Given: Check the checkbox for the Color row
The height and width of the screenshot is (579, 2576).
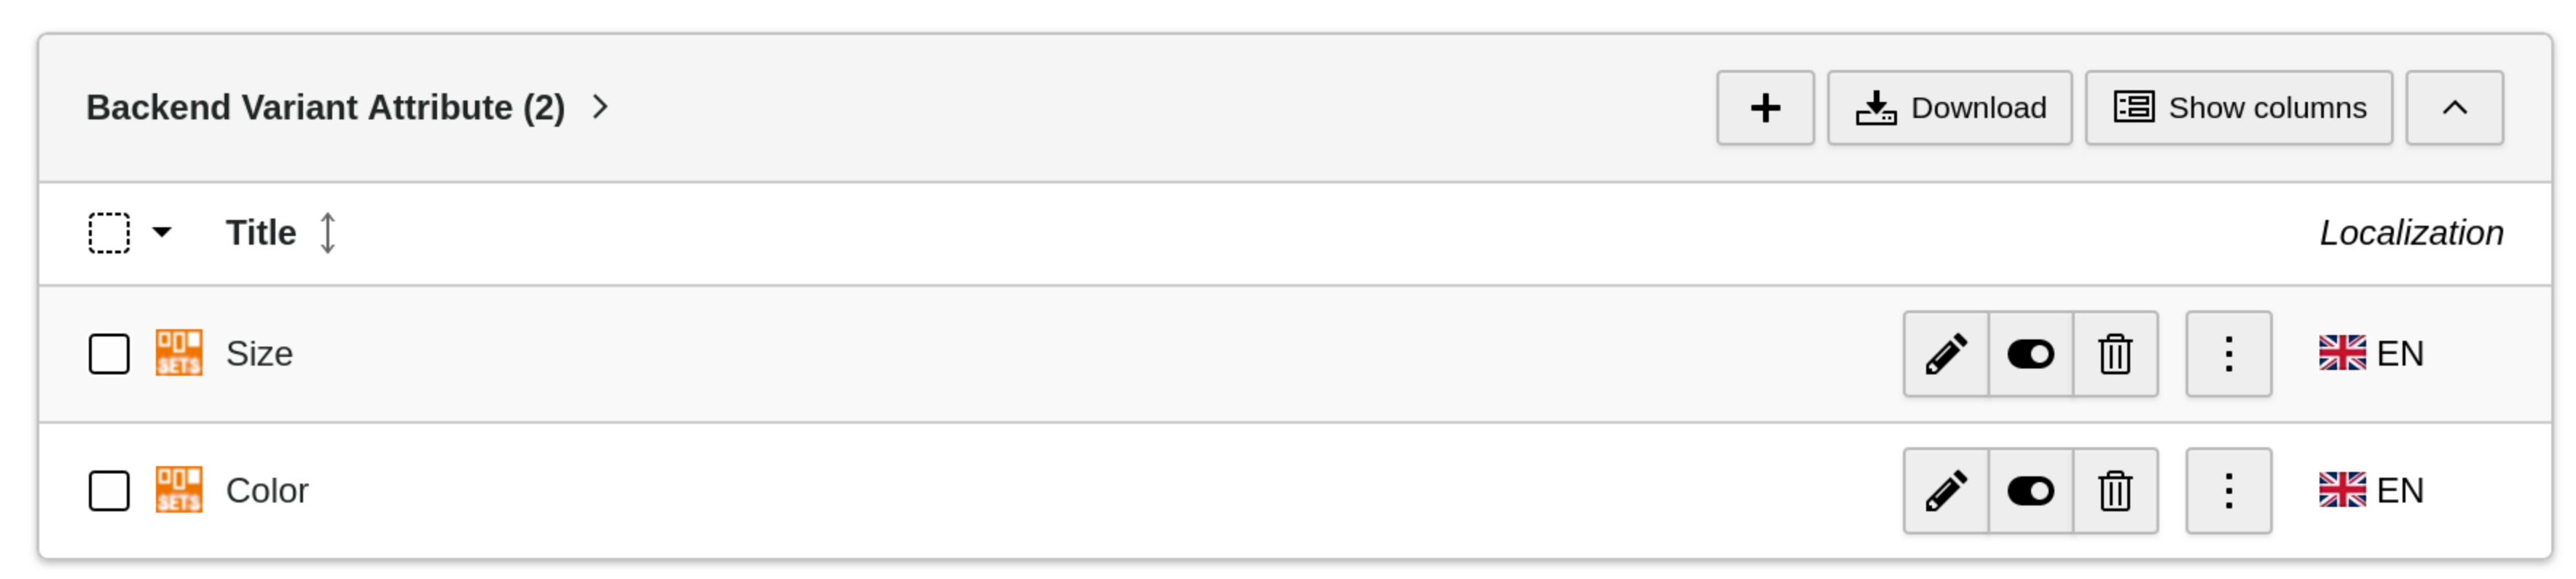Looking at the screenshot, I should pyautogui.click(x=108, y=490).
